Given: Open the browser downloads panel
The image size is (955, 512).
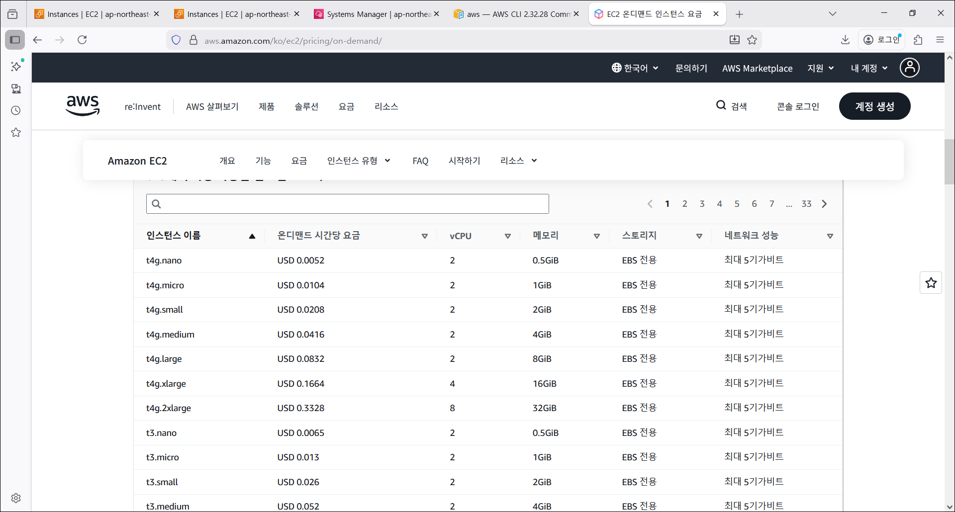Looking at the screenshot, I should (845, 40).
